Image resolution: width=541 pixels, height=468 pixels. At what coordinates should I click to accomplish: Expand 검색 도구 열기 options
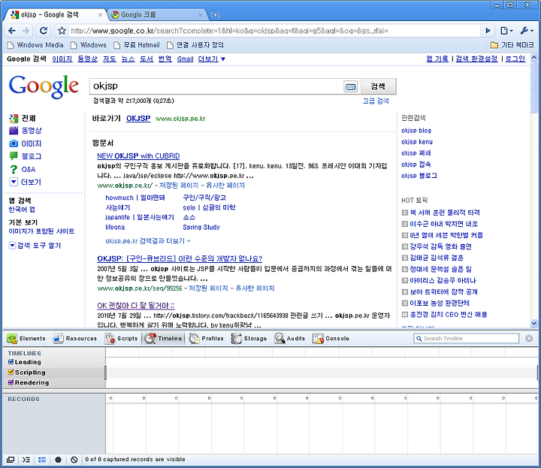[39, 245]
